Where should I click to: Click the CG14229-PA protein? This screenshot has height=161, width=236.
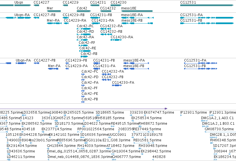[67, 69]
